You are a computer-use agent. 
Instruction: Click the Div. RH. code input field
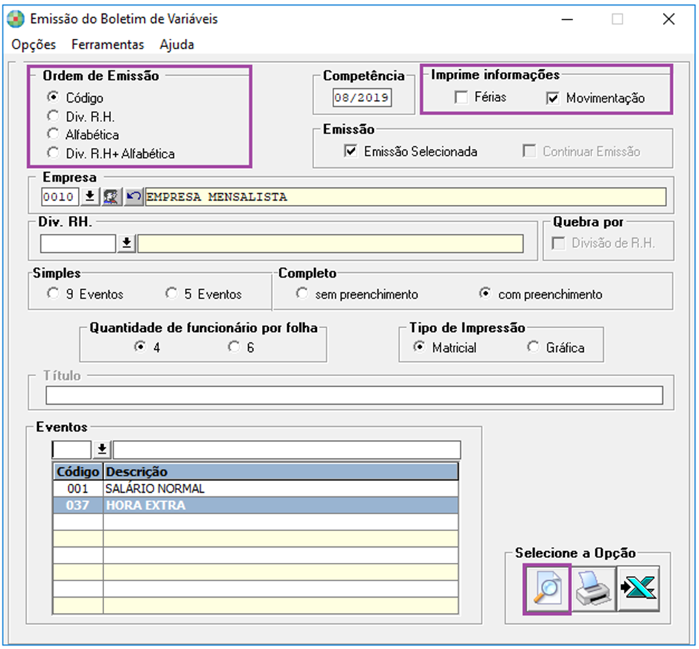78,243
